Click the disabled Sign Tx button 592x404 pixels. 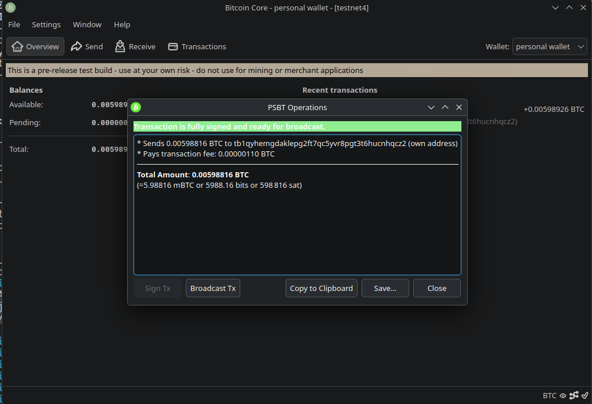pyautogui.click(x=158, y=288)
